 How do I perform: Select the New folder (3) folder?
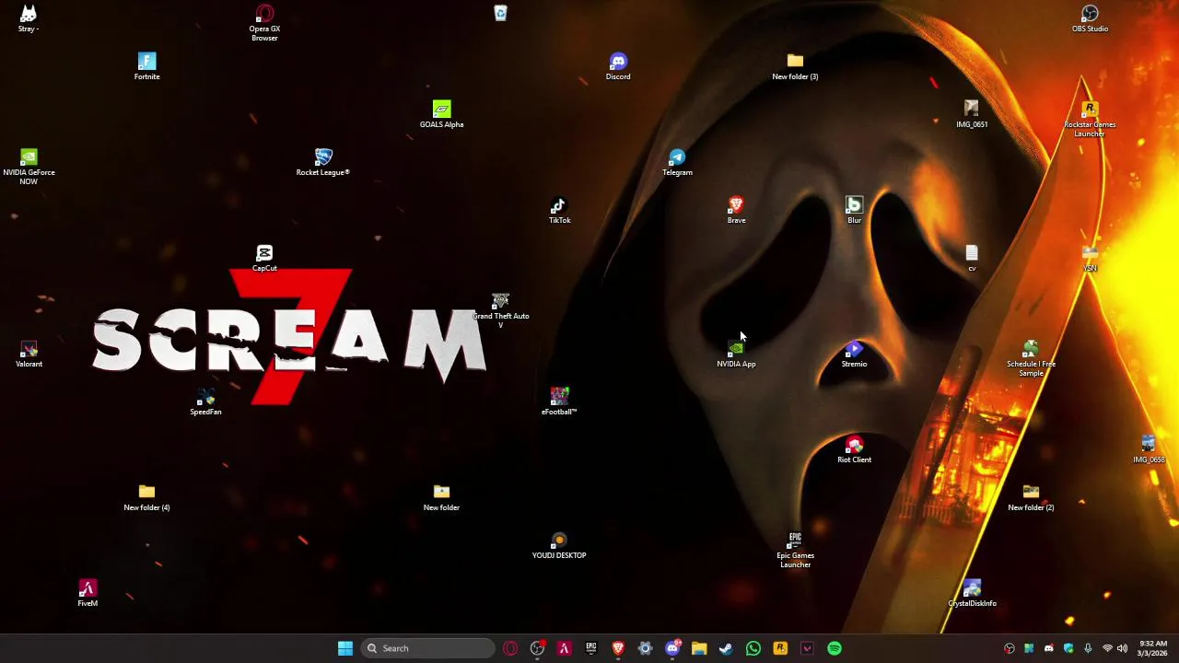click(x=795, y=66)
